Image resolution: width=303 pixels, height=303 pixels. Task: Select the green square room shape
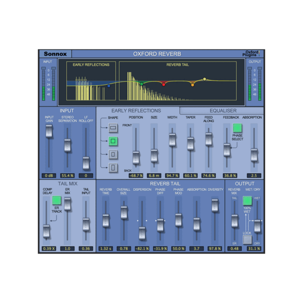coord(113,141)
